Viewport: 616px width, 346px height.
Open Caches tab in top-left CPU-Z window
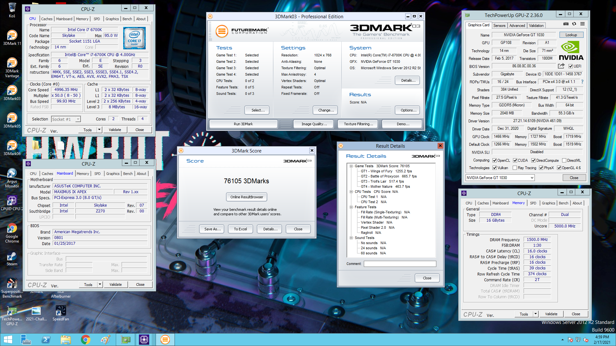coord(47,19)
